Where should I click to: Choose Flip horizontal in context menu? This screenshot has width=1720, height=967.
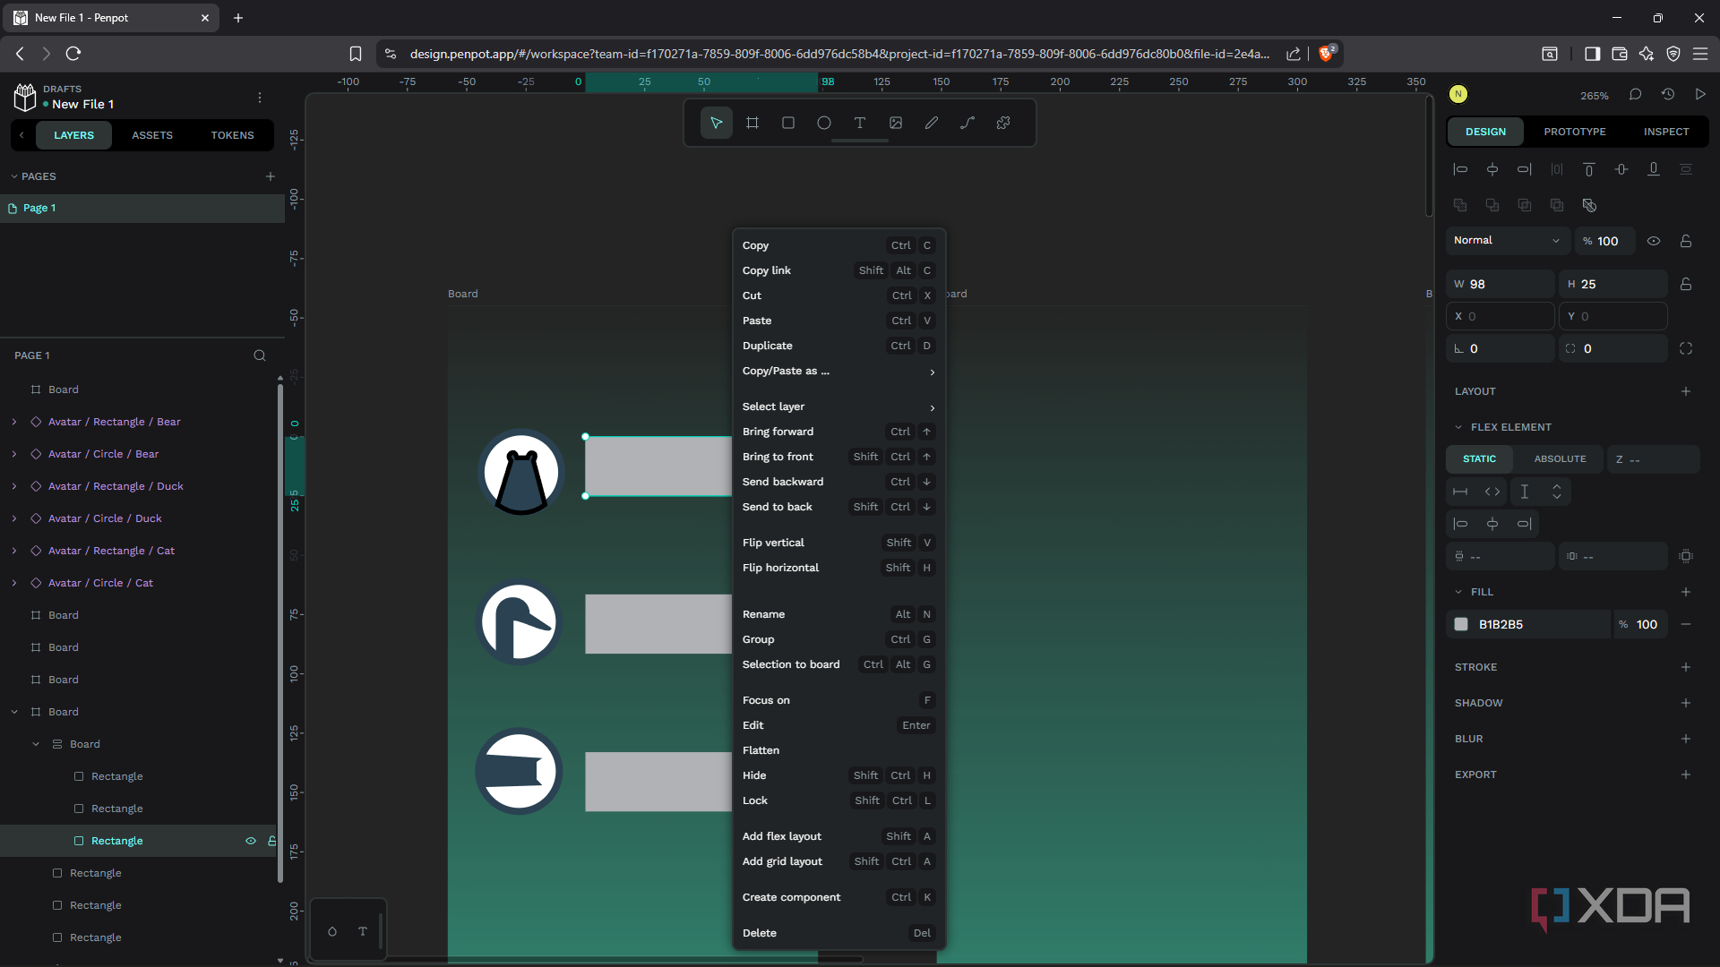pyautogui.click(x=838, y=568)
